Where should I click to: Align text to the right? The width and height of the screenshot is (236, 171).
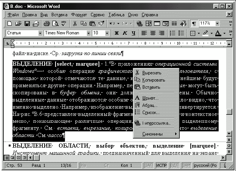pyautogui.click(x=162, y=33)
